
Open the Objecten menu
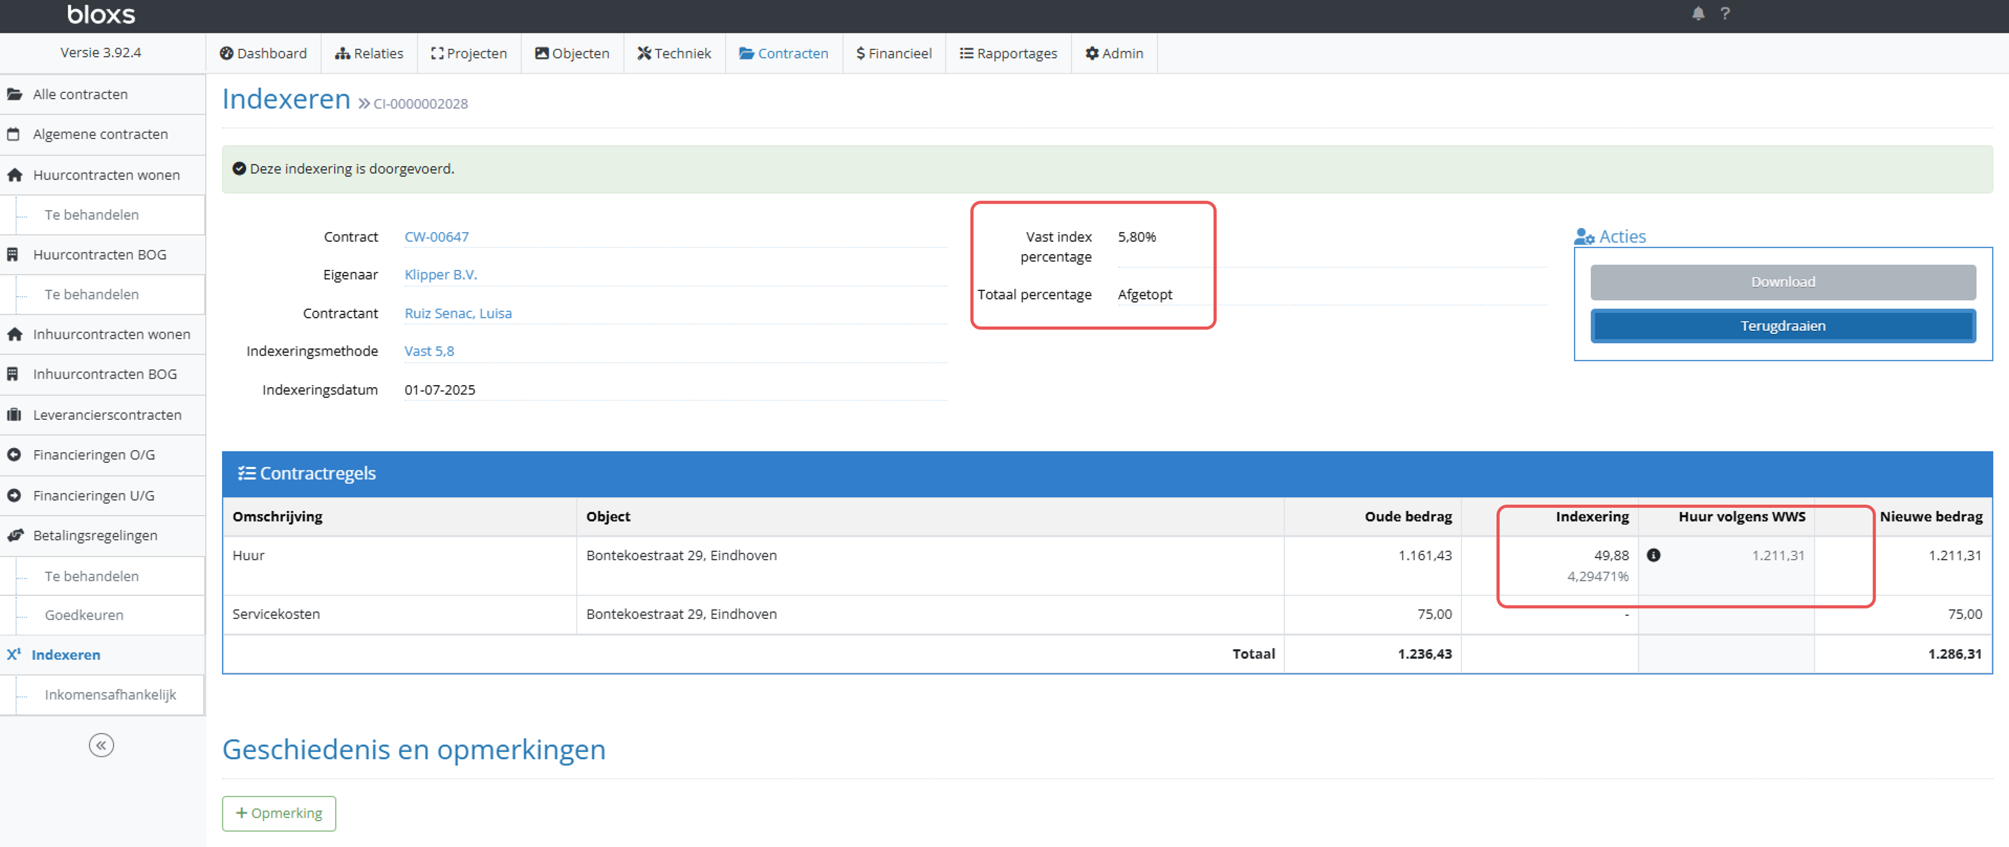pos(572,53)
